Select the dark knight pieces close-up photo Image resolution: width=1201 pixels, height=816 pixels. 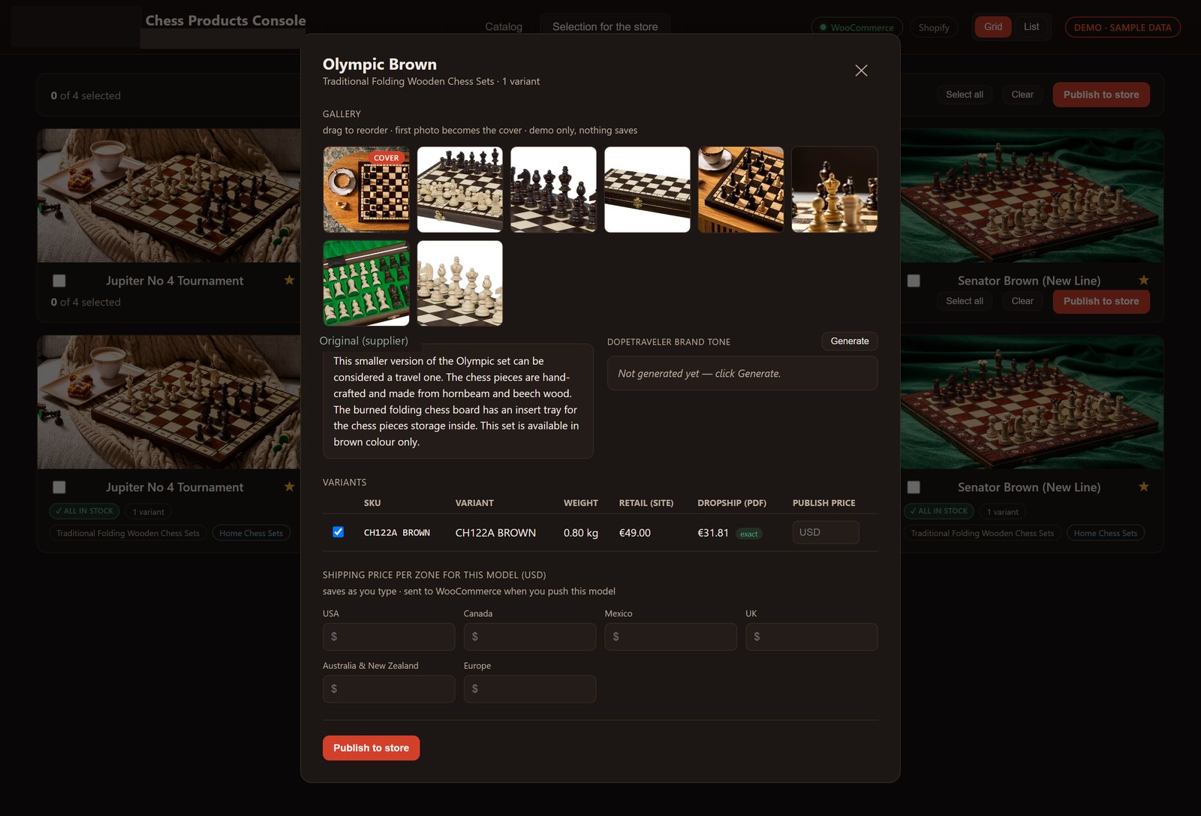pos(553,189)
